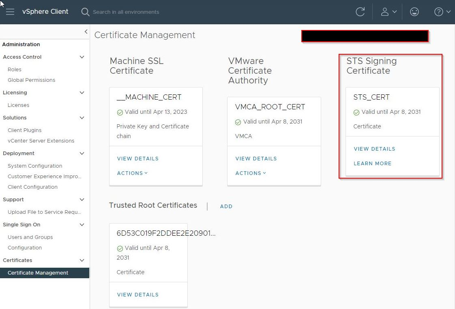Click the valid check on trusted root certificate
This screenshot has height=309, width=455.
pos(120,248)
